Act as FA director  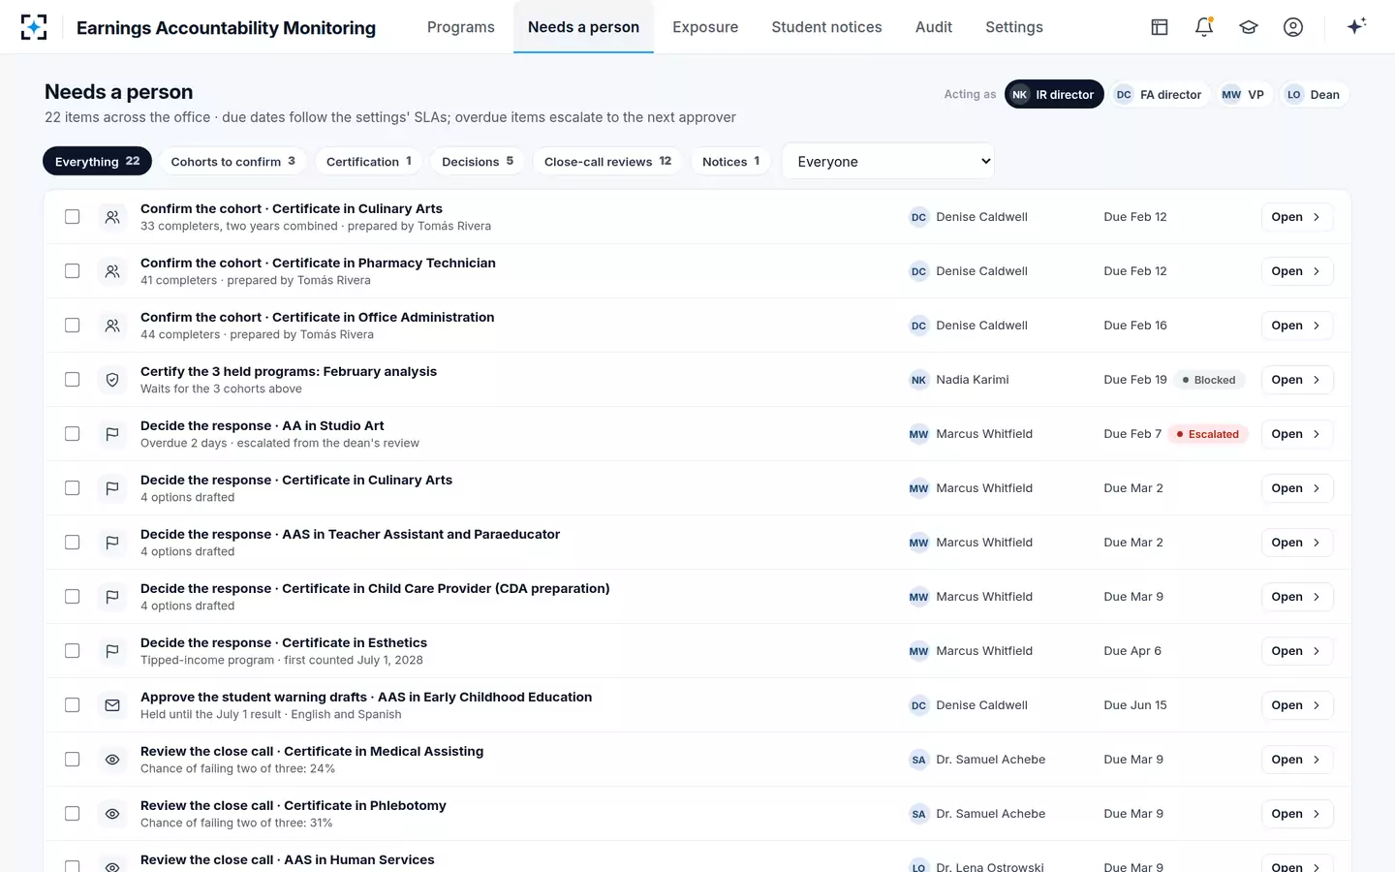[x=1159, y=95]
